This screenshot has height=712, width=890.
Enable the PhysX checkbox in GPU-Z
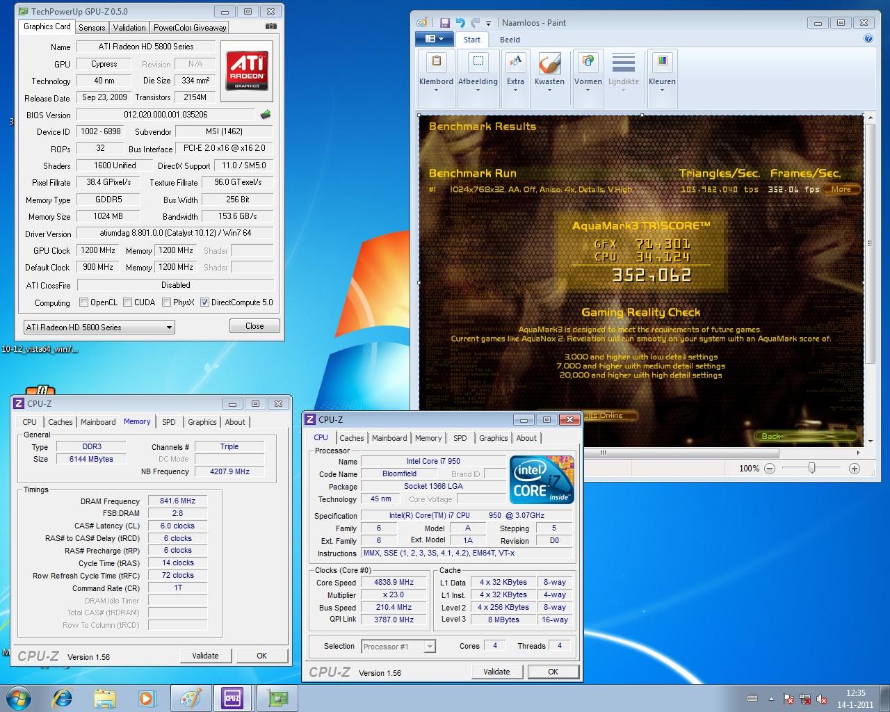tap(166, 302)
